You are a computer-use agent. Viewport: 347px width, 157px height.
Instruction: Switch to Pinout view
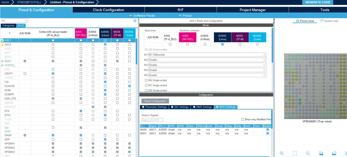(305, 21)
